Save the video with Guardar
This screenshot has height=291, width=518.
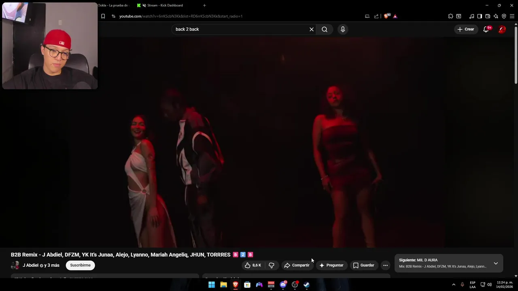tap(364, 265)
